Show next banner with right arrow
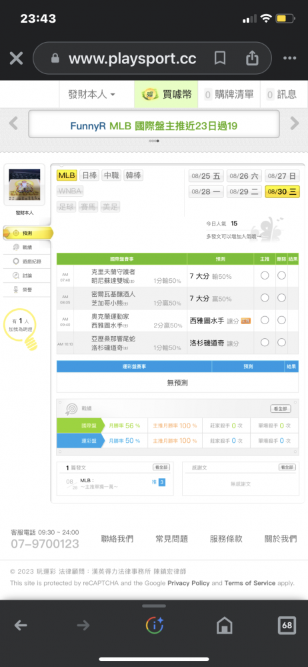The height and width of the screenshot is (667, 308). pos(295,123)
